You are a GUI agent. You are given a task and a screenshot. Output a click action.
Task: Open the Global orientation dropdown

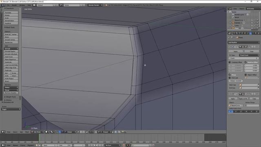[72, 132]
